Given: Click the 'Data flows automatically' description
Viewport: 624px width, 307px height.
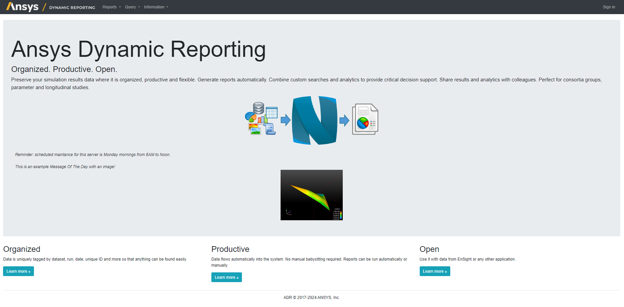Looking at the screenshot, I should [x=309, y=262].
